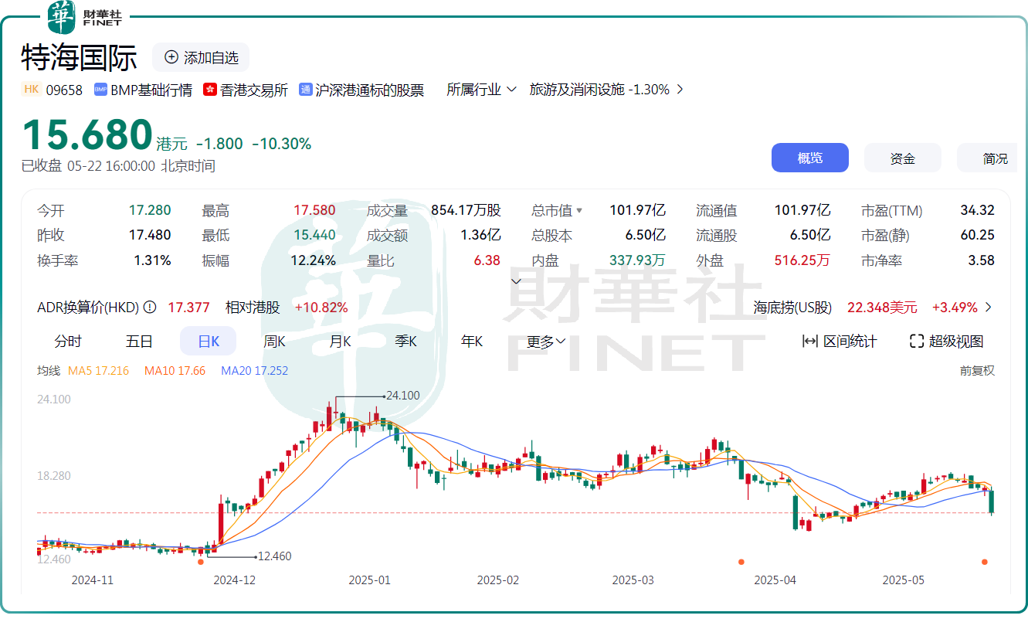Open 海底捞(US股) quote link

pyautogui.click(x=792, y=307)
